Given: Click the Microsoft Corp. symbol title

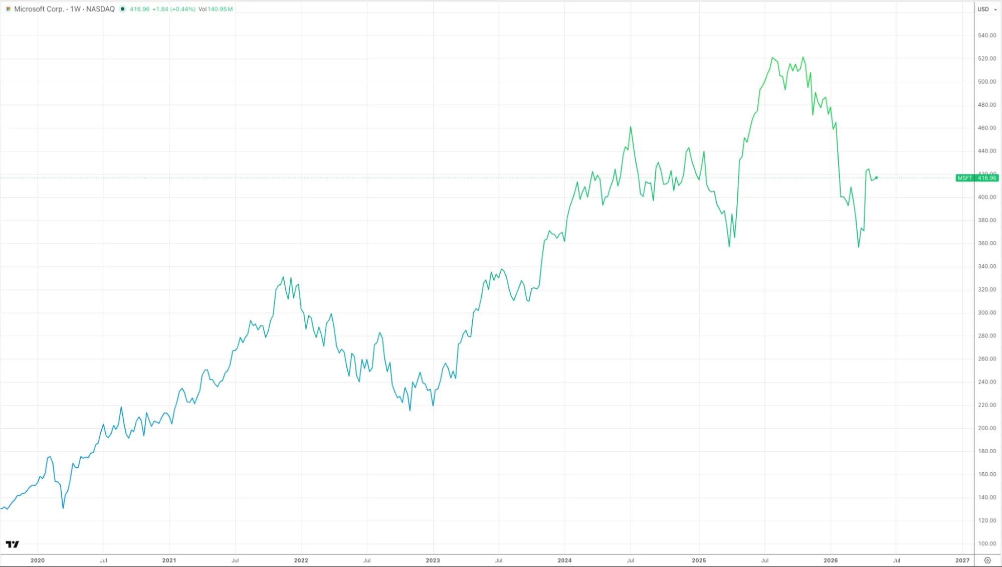Looking at the screenshot, I should coord(39,9).
